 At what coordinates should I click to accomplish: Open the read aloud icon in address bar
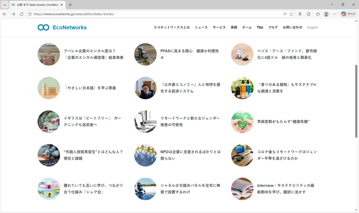click(285, 14)
